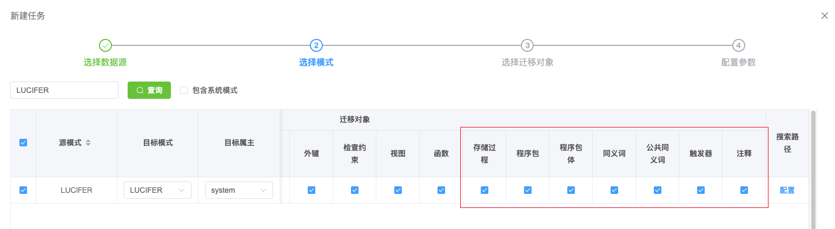
Task: Open the 目标属主 system dropdown
Action: [238, 190]
